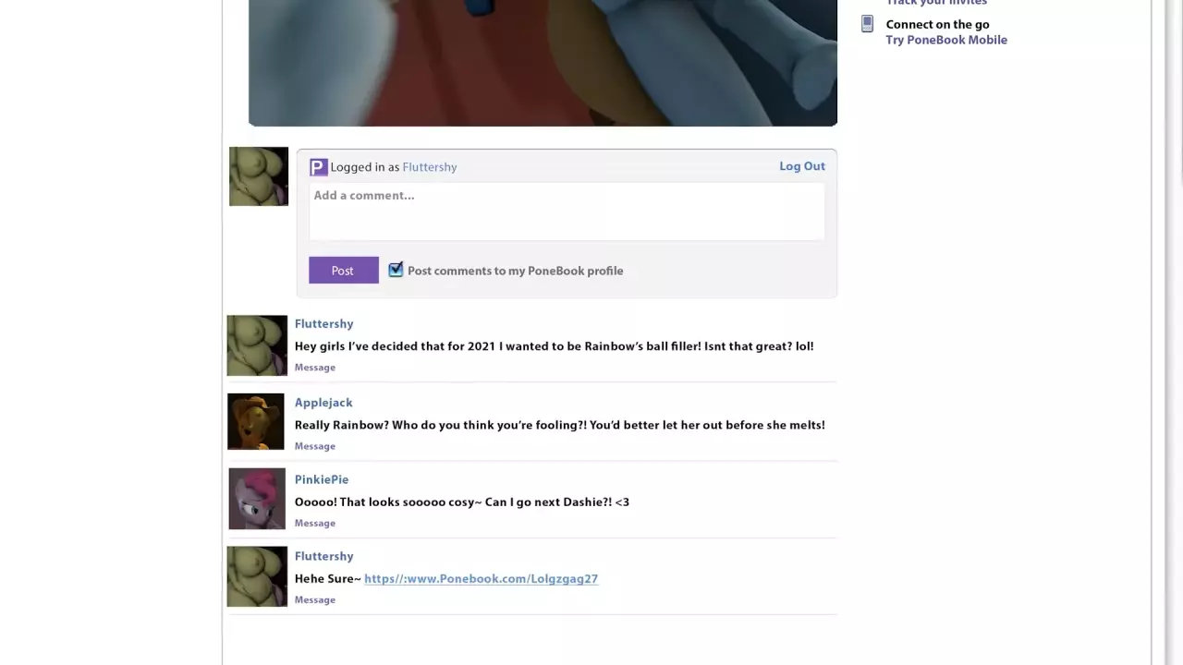Viewport: 1183px width, 665px height.
Task: Open the Try PoneBook Mobile link
Action: pyautogui.click(x=945, y=40)
